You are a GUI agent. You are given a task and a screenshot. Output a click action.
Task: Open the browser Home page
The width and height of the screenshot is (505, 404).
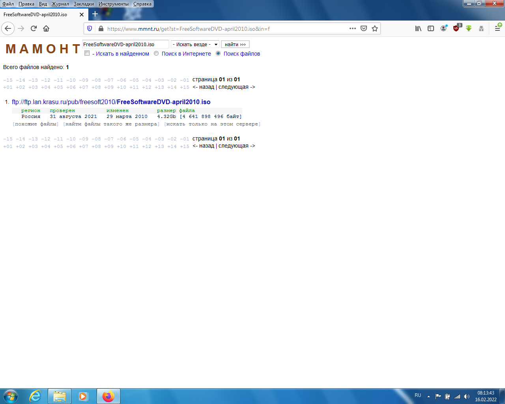[46, 28]
